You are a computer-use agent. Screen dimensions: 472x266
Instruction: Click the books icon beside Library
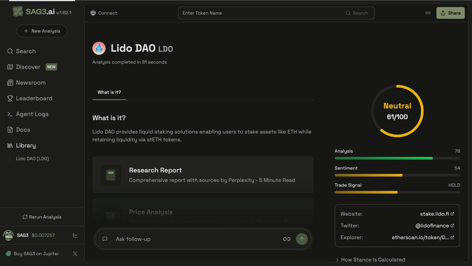coord(10,145)
